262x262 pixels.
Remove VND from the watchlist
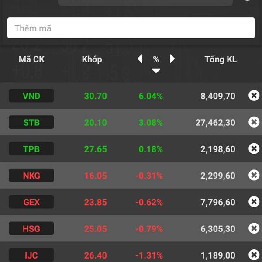point(254,96)
